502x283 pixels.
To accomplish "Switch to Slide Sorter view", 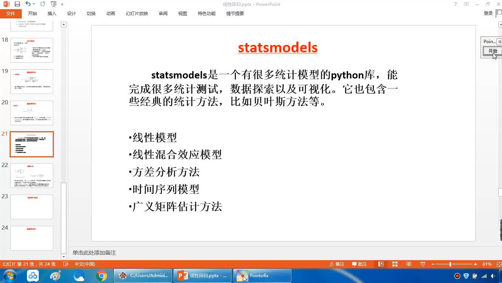I will [x=395, y=264].
